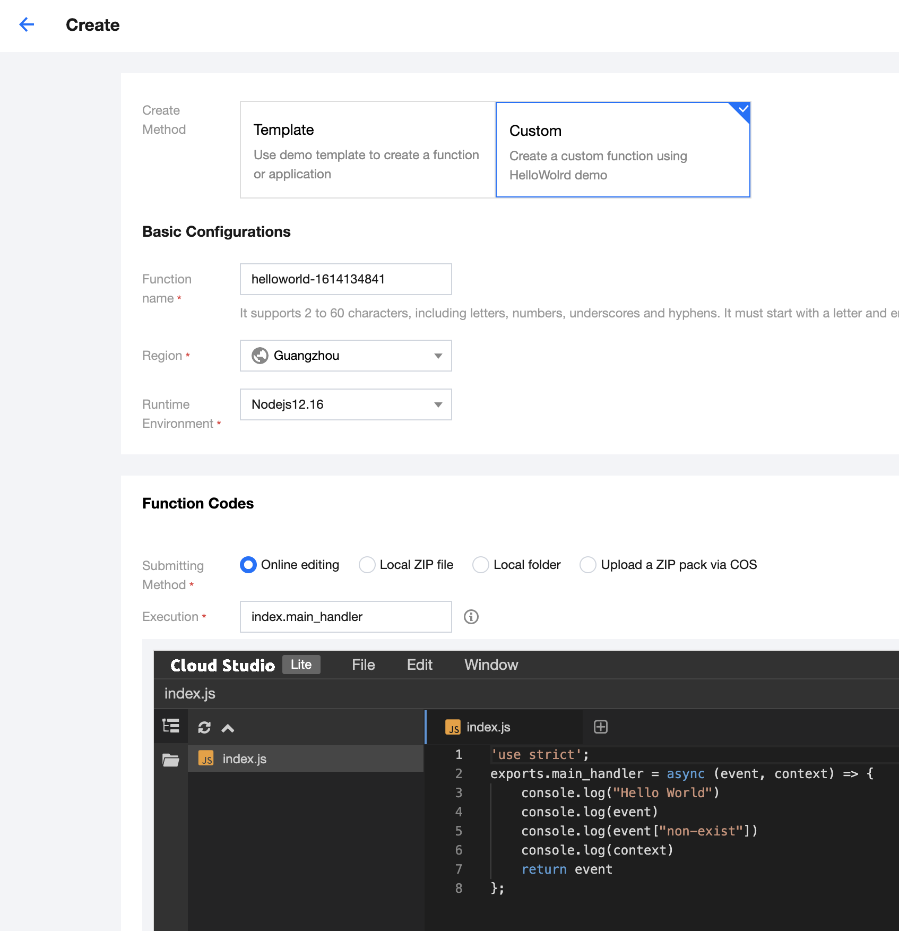
Task: Click the Function name input field
Action: 345,279
